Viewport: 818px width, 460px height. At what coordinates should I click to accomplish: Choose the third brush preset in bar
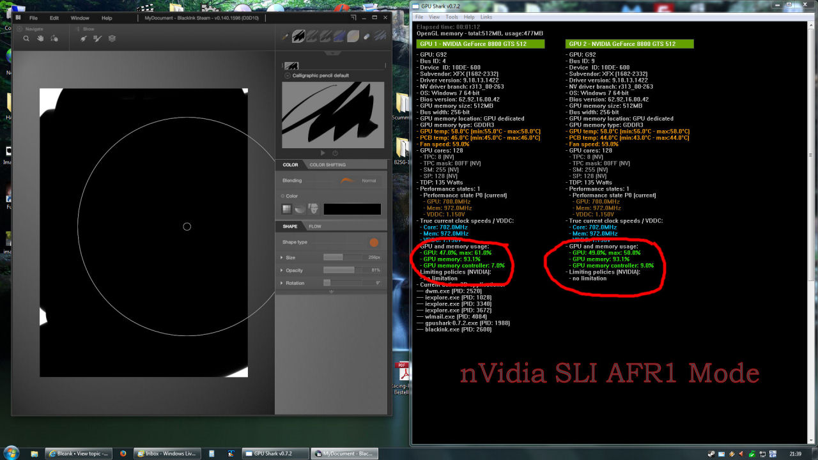(x=325, y=36)
